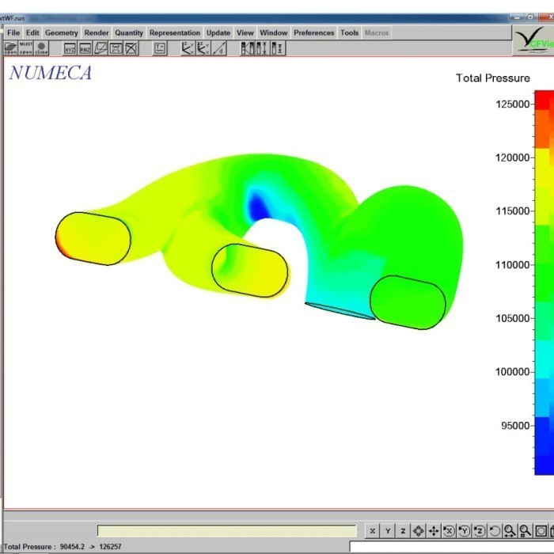Screen dimensions: 554x554
Task: Click the dynamic scrolling view icon
Action: [419, 531]
